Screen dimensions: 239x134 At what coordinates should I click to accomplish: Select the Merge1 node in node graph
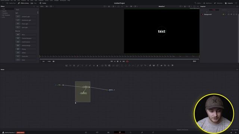(x=86, y=87)
